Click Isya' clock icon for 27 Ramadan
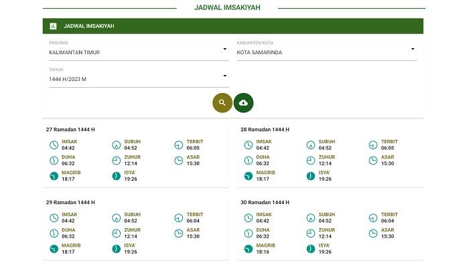Screen dimensions: 469x263 pos(117,176)
